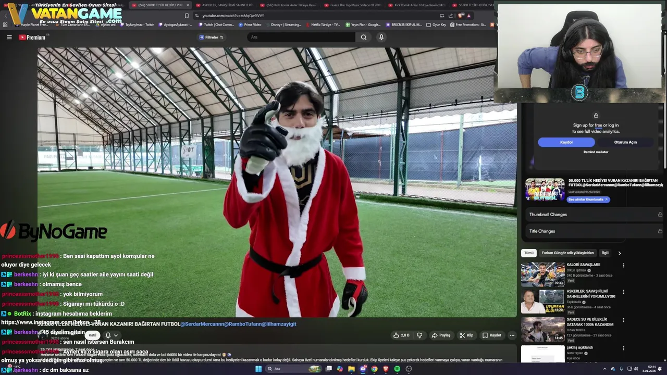Expand the Title Changes section
The height and width of the screenshot is (375, 667).
click(596, 231)
